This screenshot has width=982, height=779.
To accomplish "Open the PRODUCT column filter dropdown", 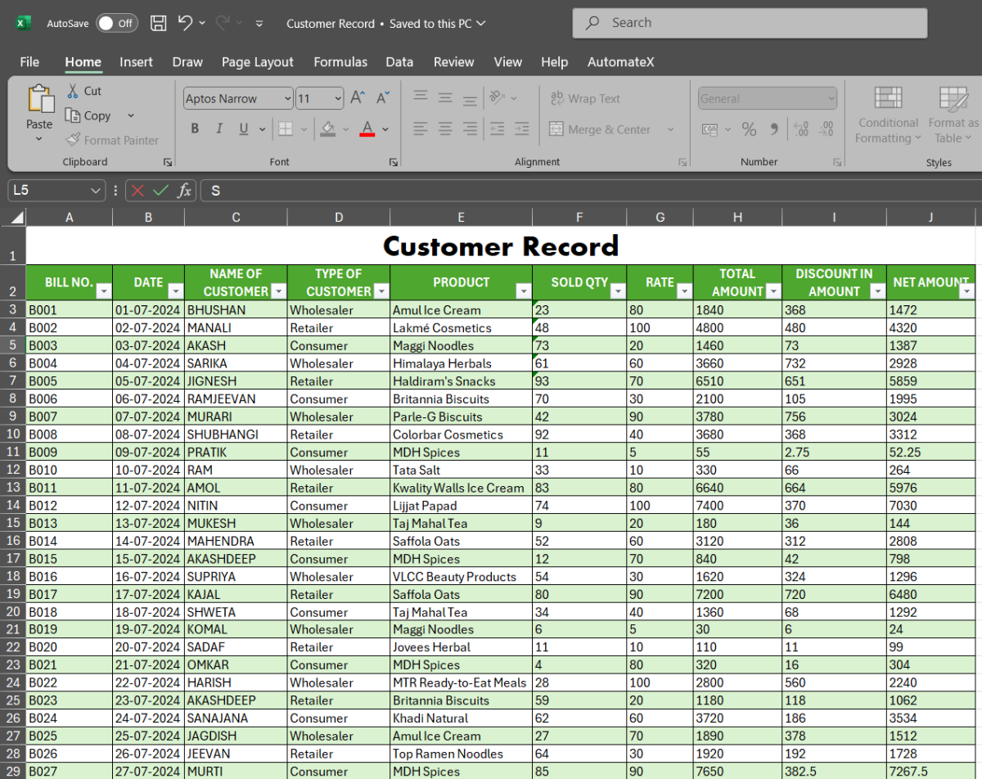I will [x=522, y=291].
